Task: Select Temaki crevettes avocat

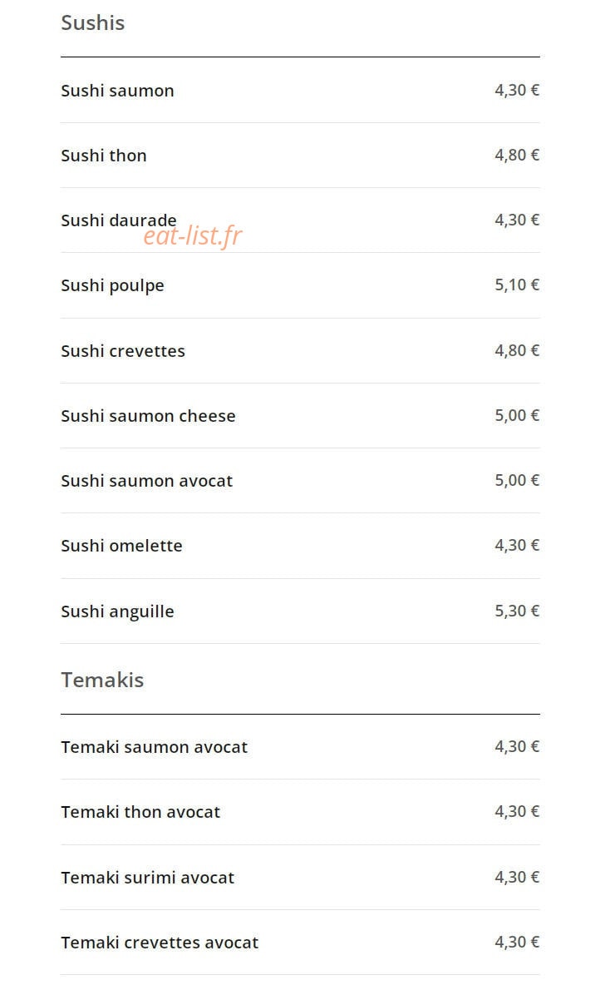Action: (300, 943)
